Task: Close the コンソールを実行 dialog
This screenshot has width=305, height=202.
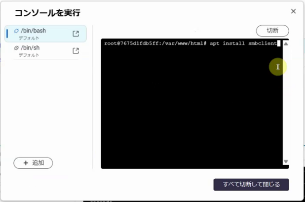Action: 293,11
